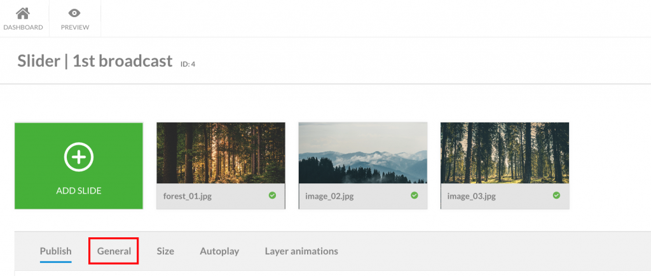Select the forest_01.jpg slide thumbnail
651x276 pixels.
pos(221,153)
